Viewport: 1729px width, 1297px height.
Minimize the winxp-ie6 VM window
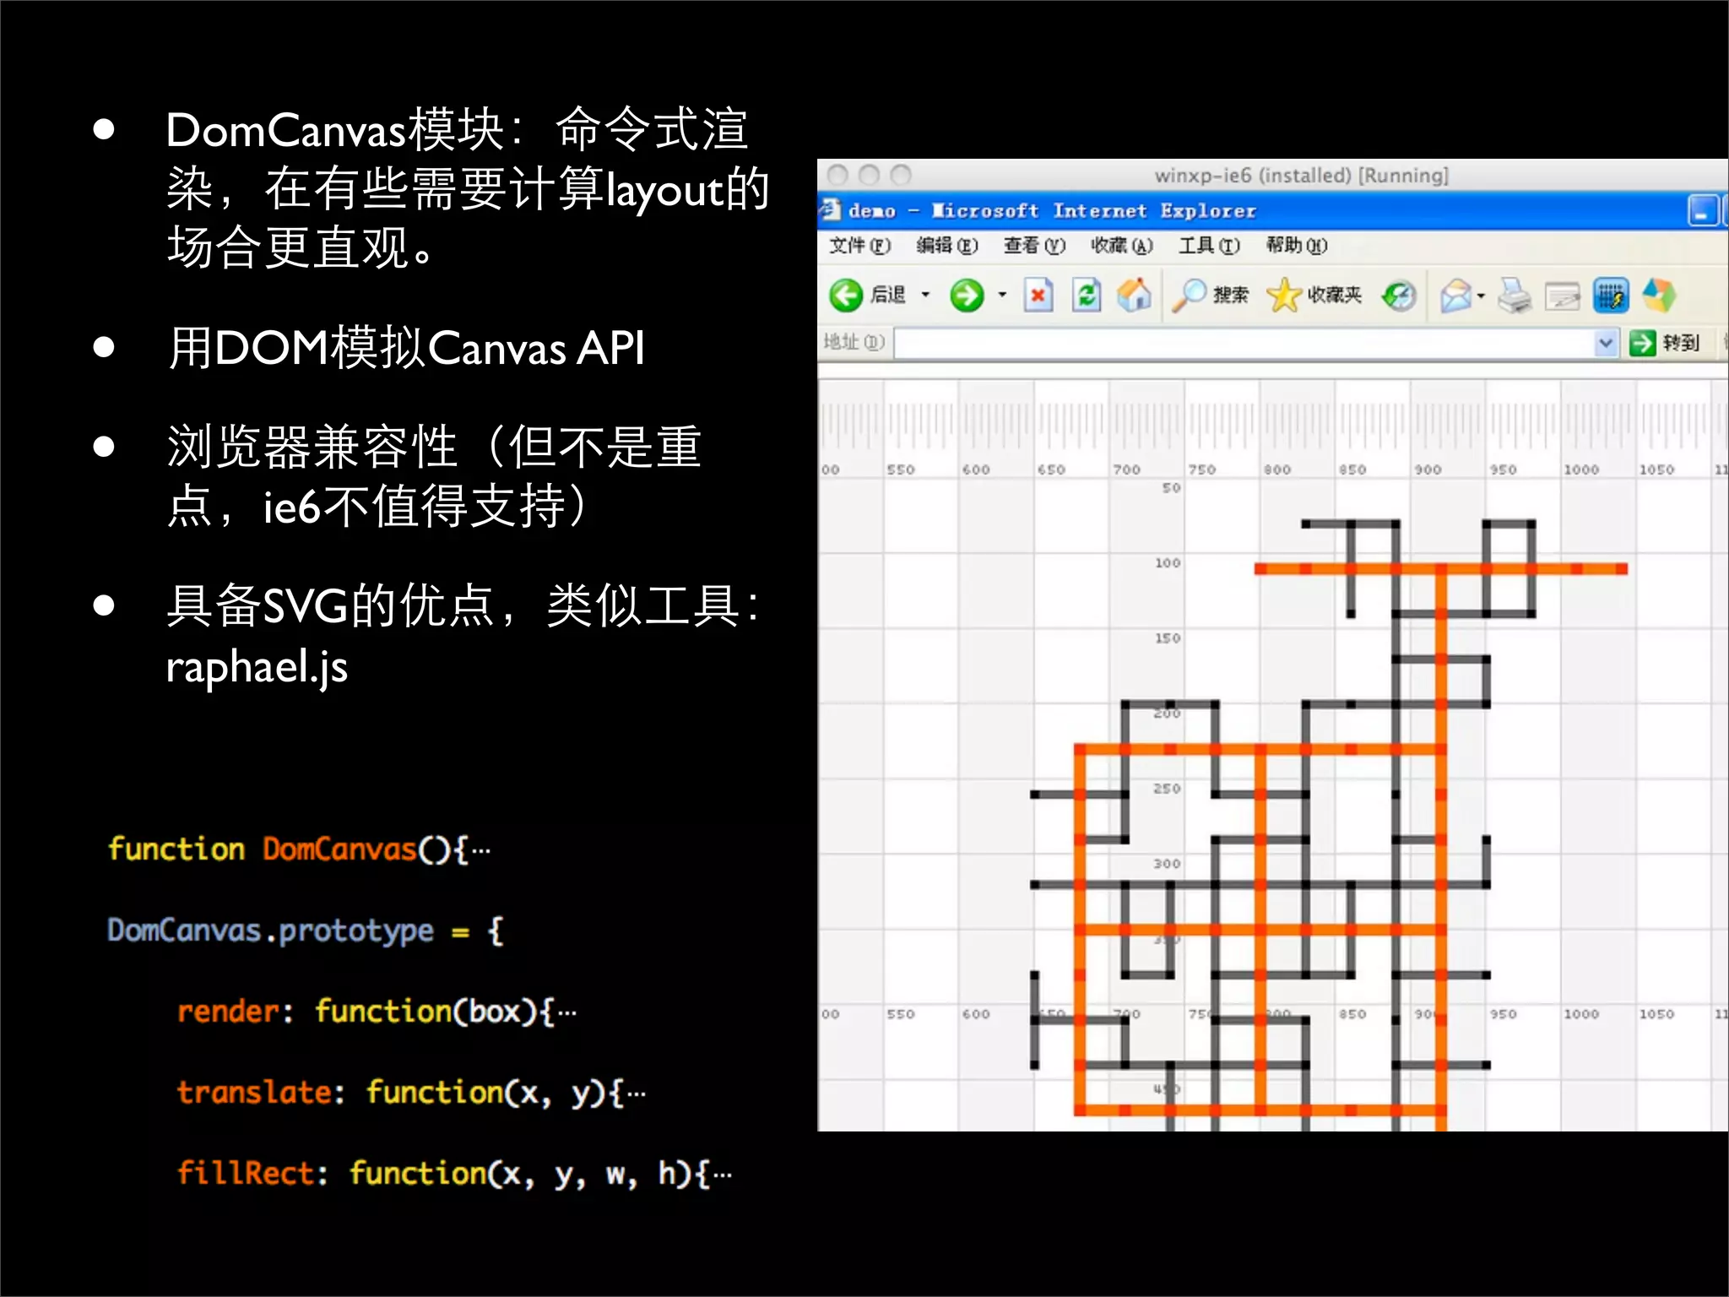click(x=869, y=175)
